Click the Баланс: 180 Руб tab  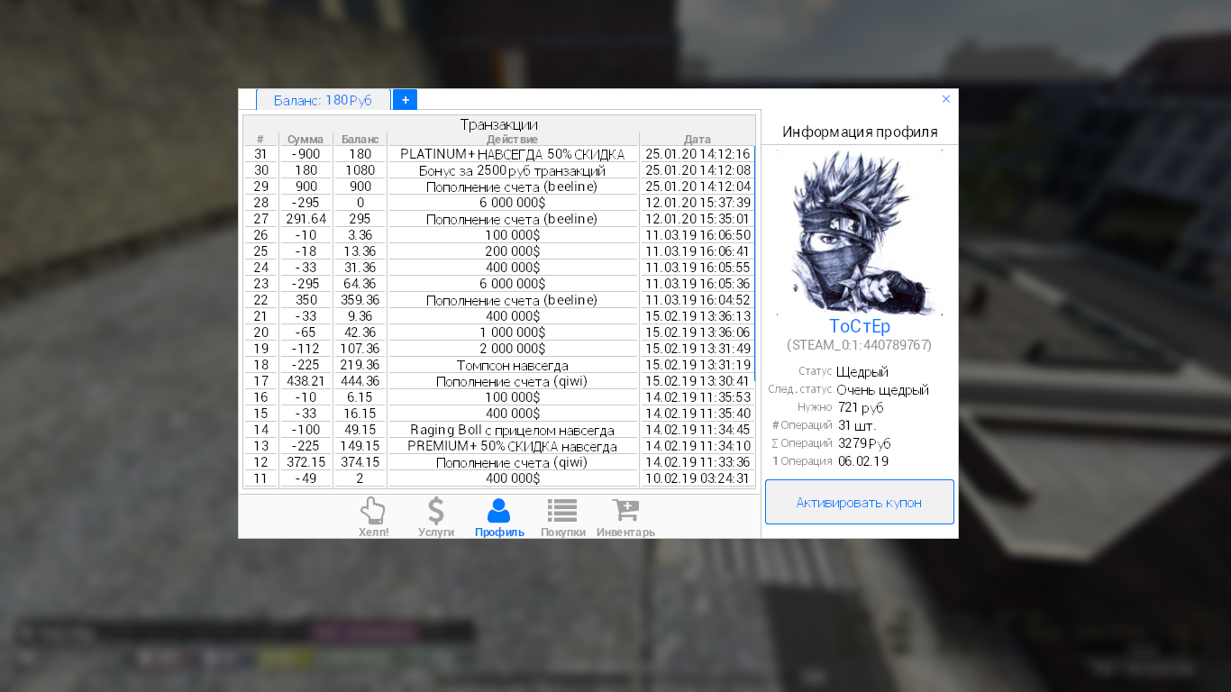coord(323,100)
